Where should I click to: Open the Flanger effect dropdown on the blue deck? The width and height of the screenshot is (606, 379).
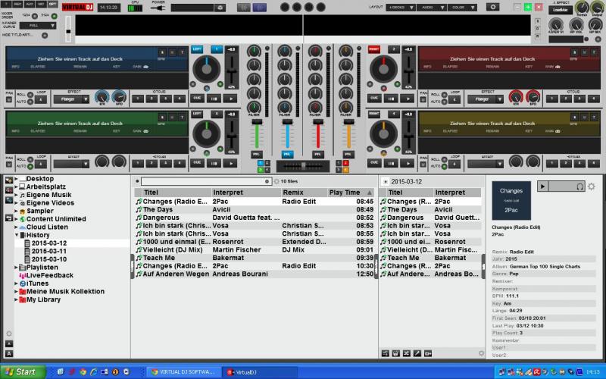coord(71,99)
